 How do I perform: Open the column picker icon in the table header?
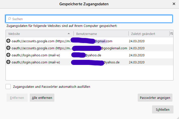[x=171, y=33]
